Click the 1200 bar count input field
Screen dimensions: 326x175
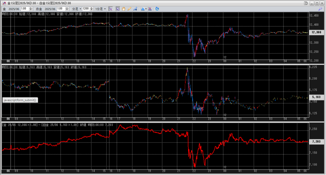tap(86, 9)
